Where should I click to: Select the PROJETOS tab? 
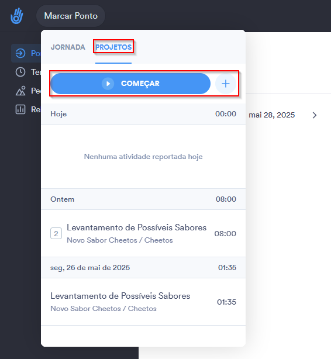[113, 47]
